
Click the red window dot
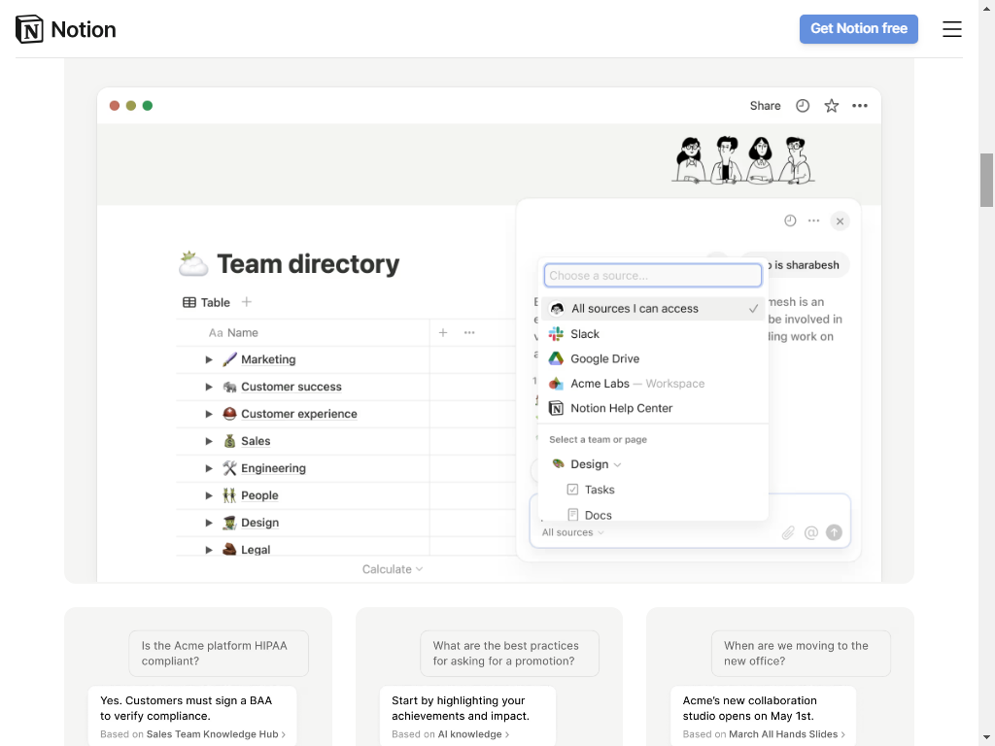point(115,106)
